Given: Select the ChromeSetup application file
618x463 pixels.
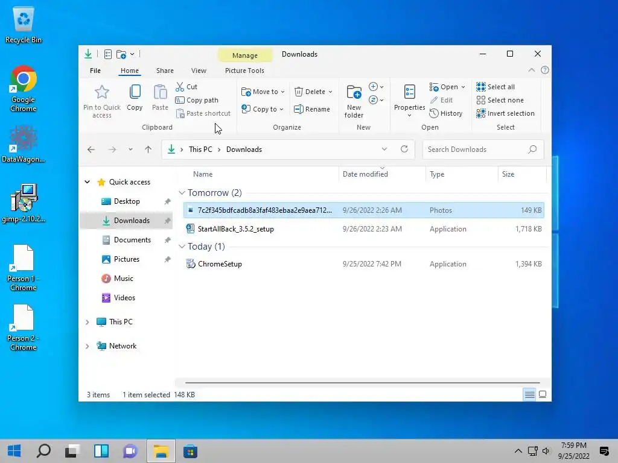Looking at the screenshot, I should coord(364,264).
